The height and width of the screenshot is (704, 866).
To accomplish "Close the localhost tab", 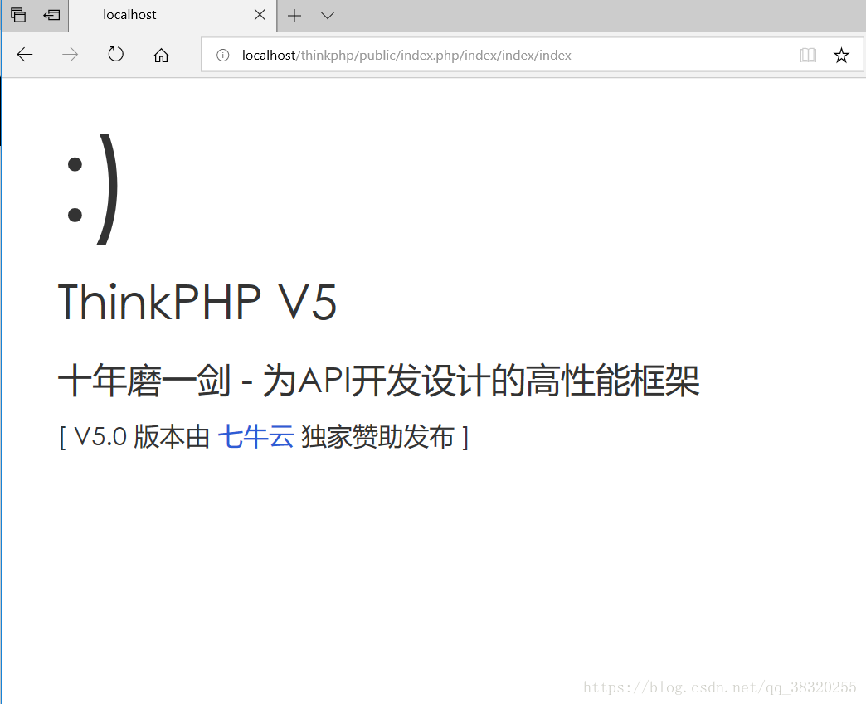I will coord(260,15).
